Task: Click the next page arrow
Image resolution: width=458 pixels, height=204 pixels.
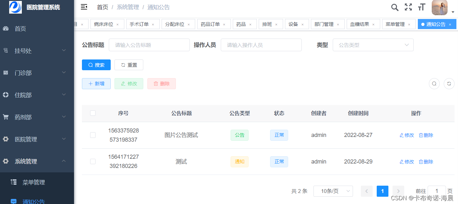Action: tap(398, 191)
